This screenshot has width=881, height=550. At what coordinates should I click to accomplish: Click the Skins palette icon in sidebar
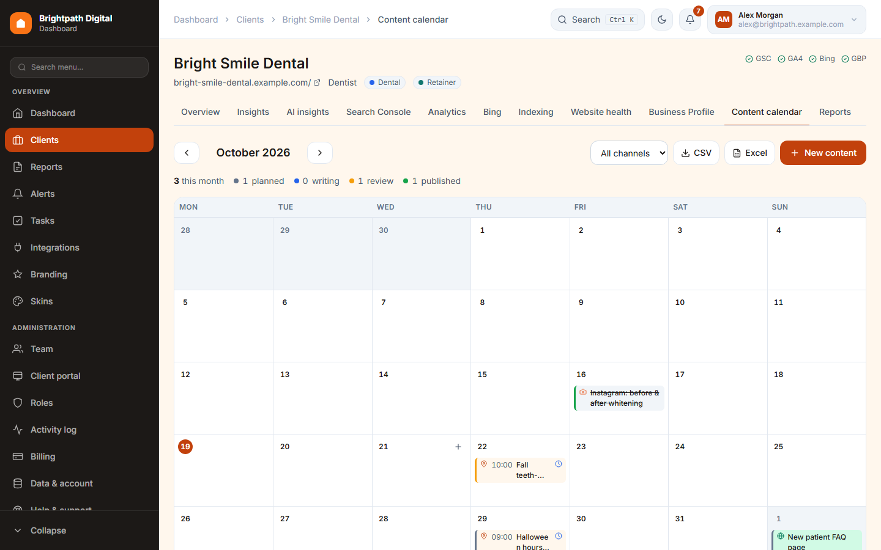coord(18,301)
